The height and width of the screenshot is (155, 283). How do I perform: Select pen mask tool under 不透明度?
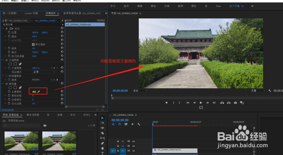(20, 64)
